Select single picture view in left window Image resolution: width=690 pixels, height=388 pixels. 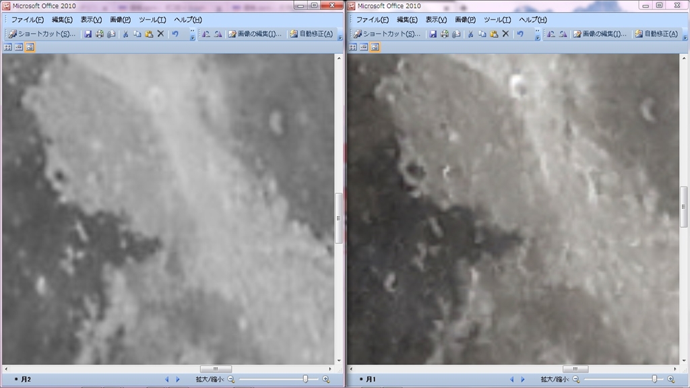coord(30,47)
